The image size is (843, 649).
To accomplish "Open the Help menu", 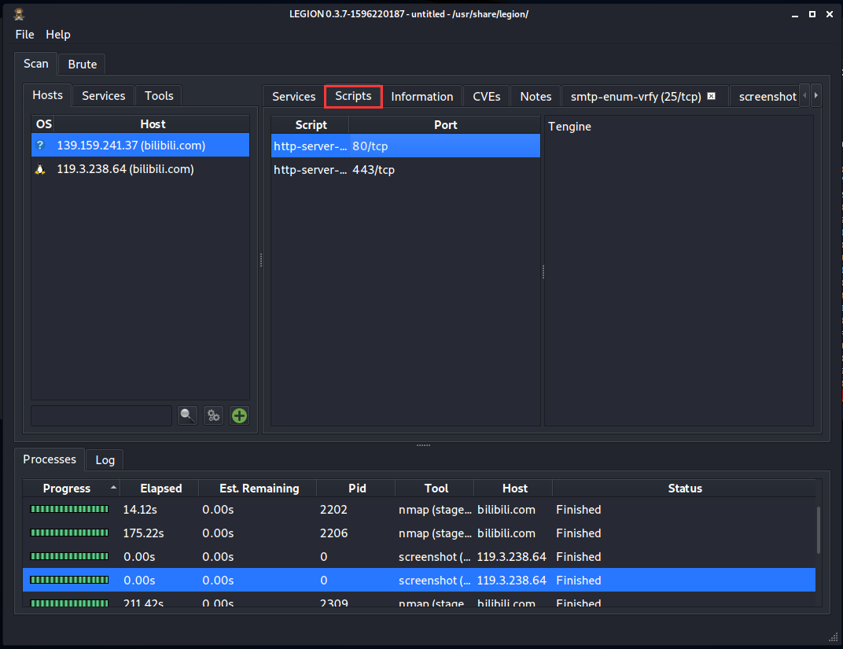I will pos(58,35).
